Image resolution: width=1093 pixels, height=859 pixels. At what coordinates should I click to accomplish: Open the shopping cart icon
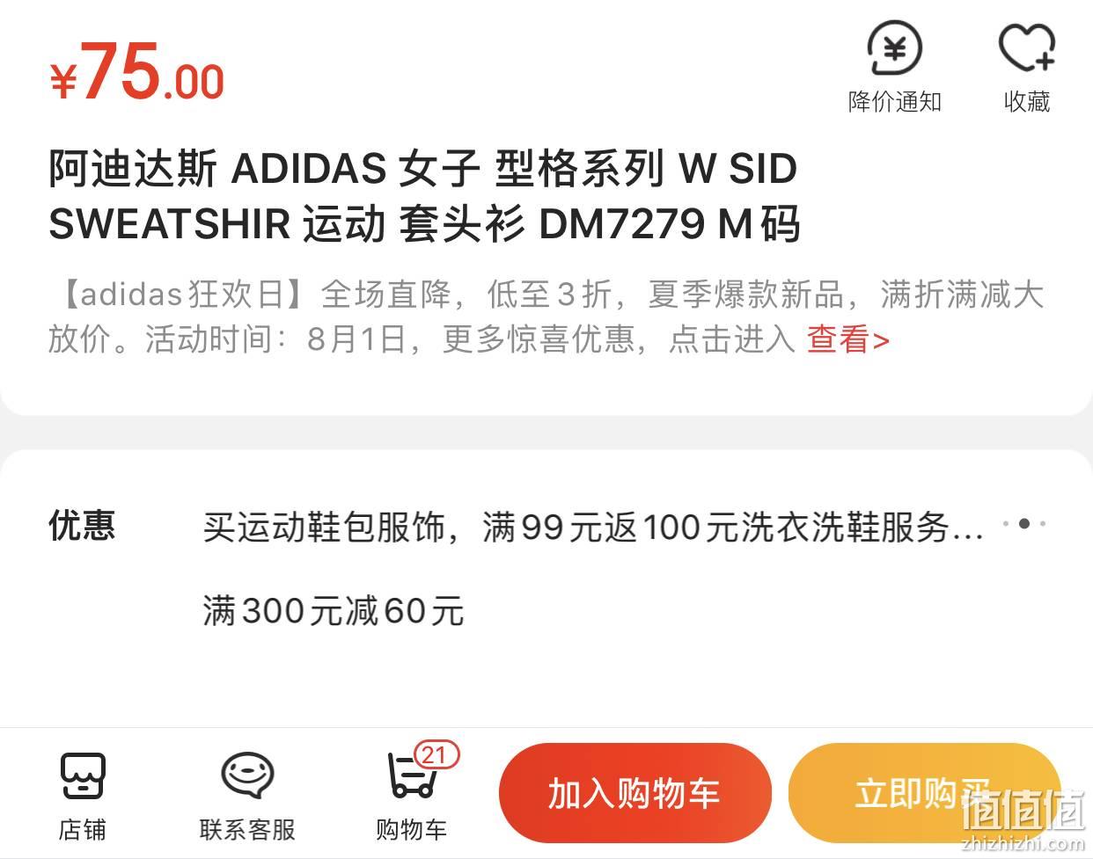point(412,775)
